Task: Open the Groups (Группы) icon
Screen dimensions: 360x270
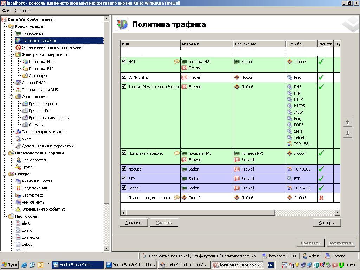Action: tap(18, 167)
